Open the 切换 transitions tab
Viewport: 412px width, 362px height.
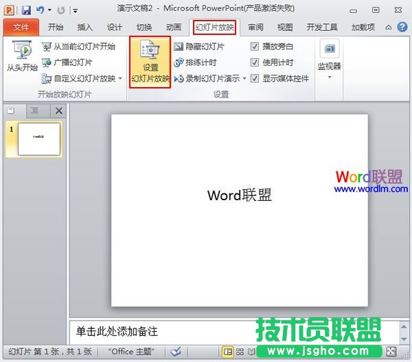point(144,27)
